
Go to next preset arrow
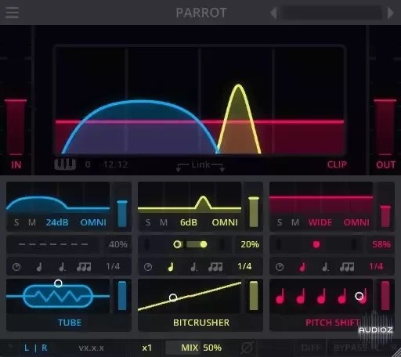point(390,13)
